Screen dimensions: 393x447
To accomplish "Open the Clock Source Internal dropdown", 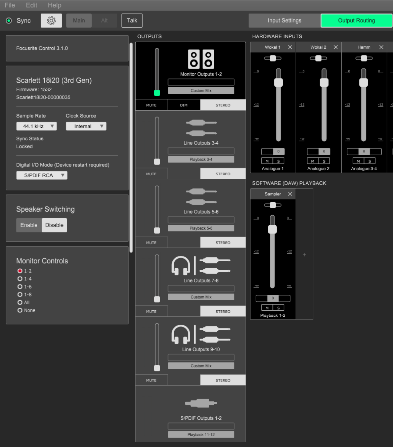I will pos(86,126).
